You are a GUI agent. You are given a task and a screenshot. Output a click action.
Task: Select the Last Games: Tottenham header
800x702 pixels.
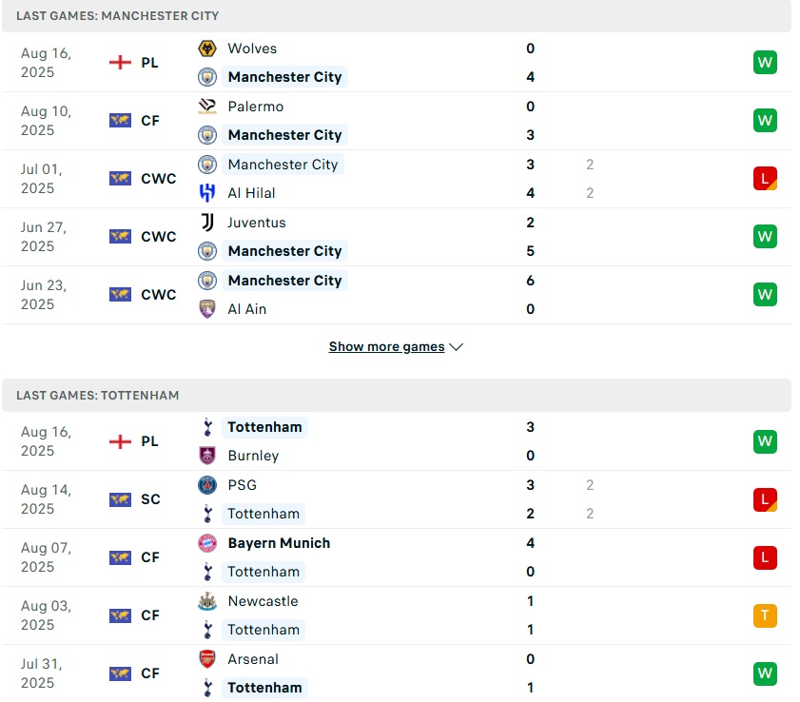click(x=98, y=395)
